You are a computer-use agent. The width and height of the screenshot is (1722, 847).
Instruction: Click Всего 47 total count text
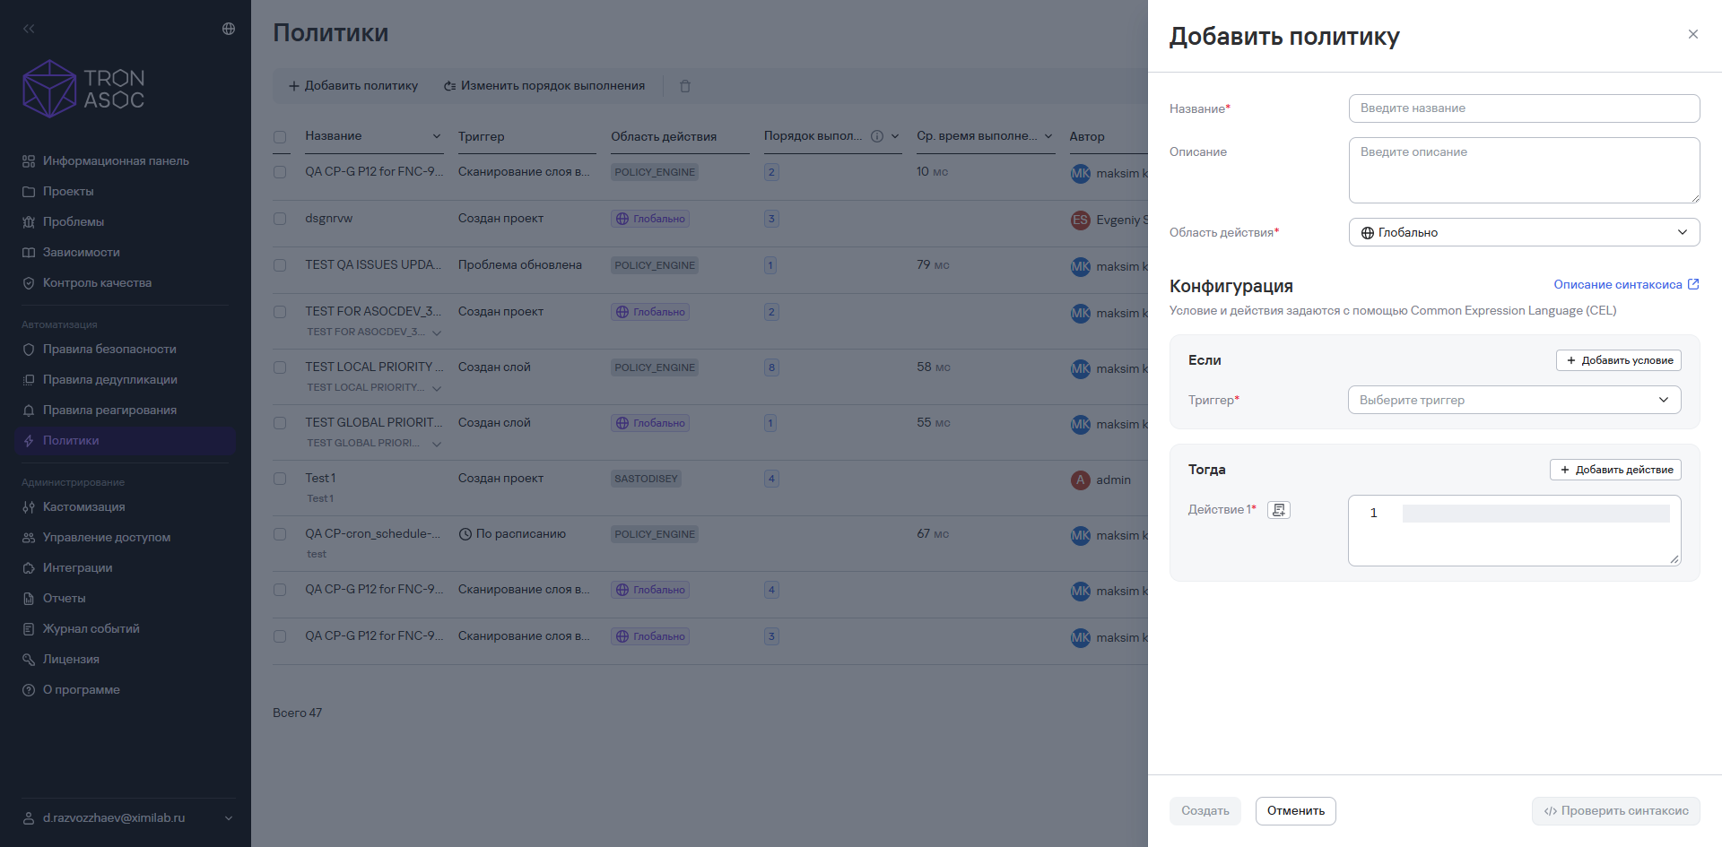tap(297, 713)
